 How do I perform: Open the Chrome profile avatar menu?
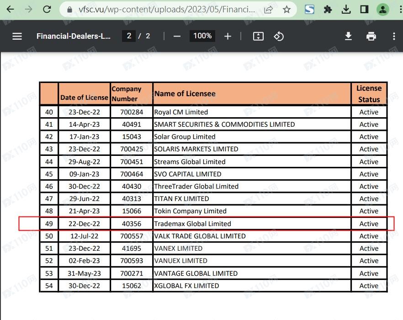pyautogui.click(x=383, y=9)
